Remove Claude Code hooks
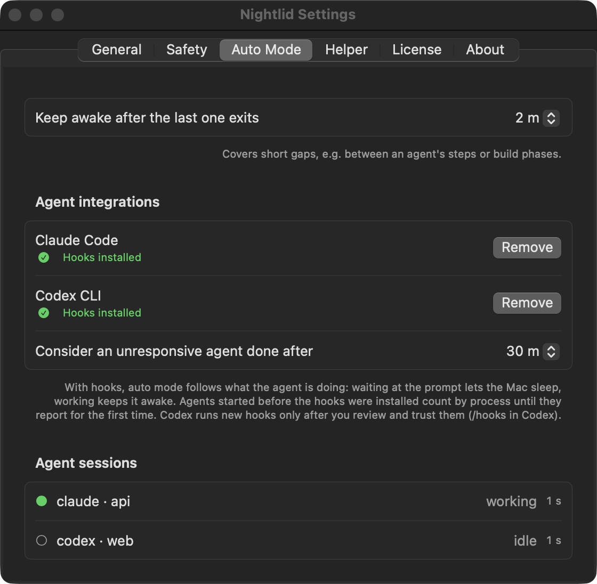Screen dimensions: 597x584 coord(527,247)
